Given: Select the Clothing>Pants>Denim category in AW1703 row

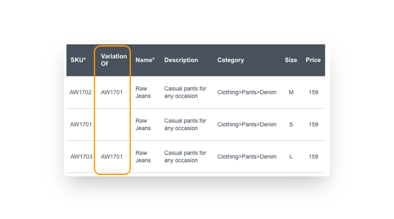Looking at the screenshot, I should tap(247, 157).
